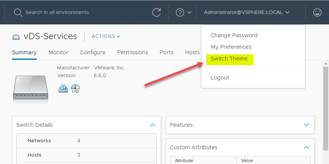Expand the Features panel

click(306, 125)
